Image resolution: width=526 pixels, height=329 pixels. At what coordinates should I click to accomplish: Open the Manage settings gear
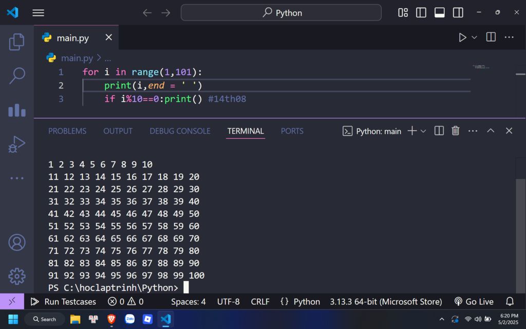(x=16, y=276)
